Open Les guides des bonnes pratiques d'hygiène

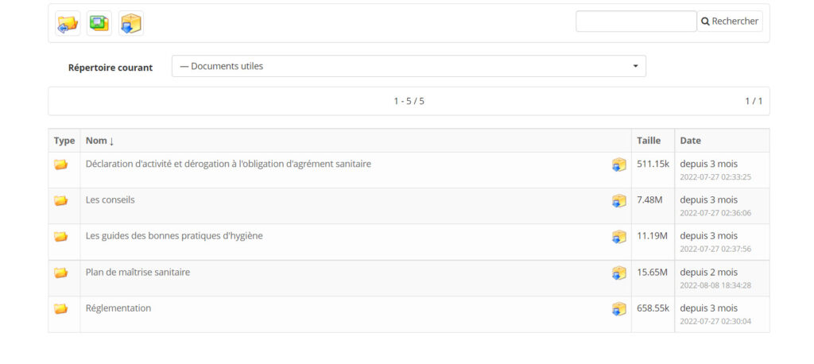pos(174,236)
